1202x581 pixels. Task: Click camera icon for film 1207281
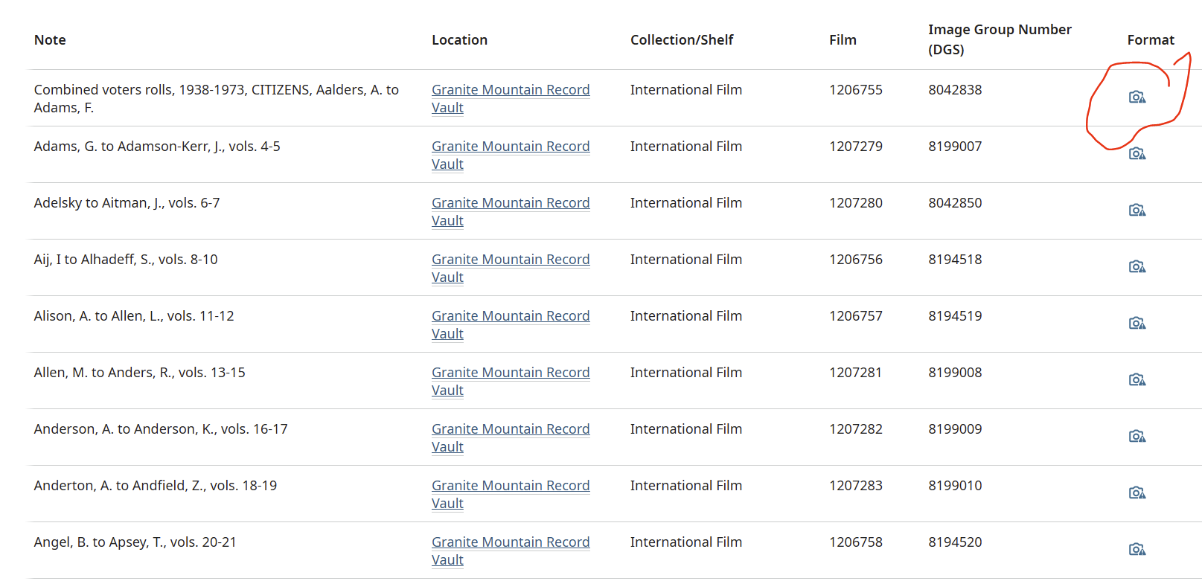click(1137, 380)
